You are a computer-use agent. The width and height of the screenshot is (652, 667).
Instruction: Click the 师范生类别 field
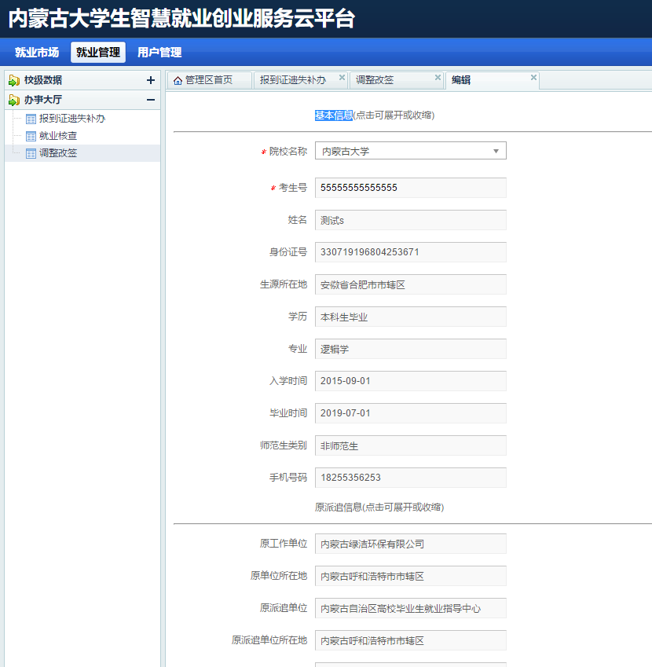tap(410, 445)
